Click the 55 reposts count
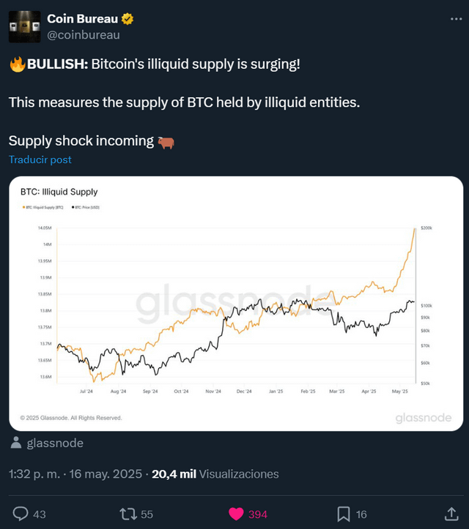Viewport: 469px width, 529px height. pyautogui.click(x=147, y=514)
